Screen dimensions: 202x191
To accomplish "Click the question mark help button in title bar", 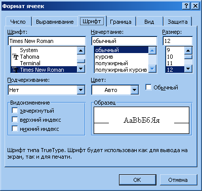I will click(186, 6).
